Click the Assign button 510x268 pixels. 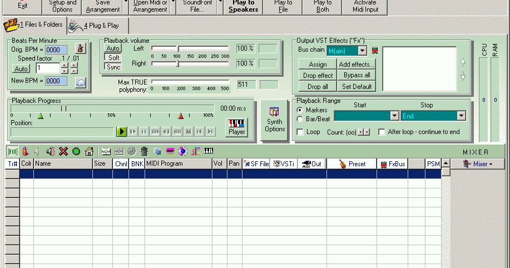(x=318, y=64)
